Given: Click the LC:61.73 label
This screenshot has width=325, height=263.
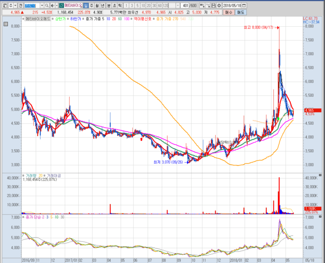Looking at the screenshot, I should (x=310, y=19).
